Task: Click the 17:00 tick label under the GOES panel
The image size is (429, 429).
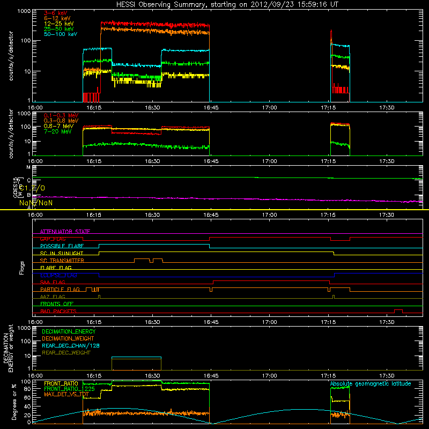Action: pos(270,215)
